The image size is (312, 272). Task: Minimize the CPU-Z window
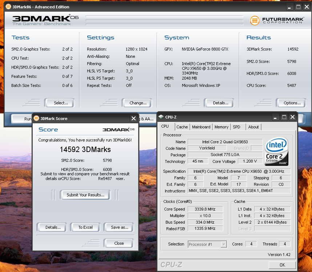pos(275,117)
